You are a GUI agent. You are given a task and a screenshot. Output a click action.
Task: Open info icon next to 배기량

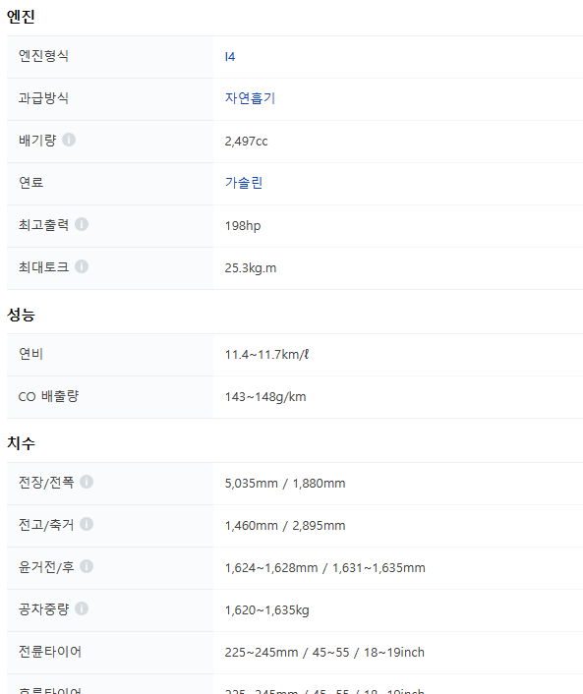coord(69,140)
